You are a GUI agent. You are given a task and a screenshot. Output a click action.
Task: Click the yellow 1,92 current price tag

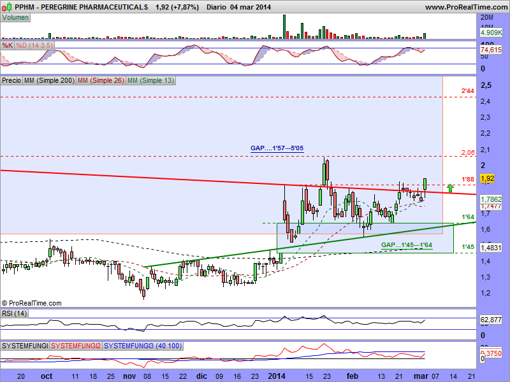488,180
